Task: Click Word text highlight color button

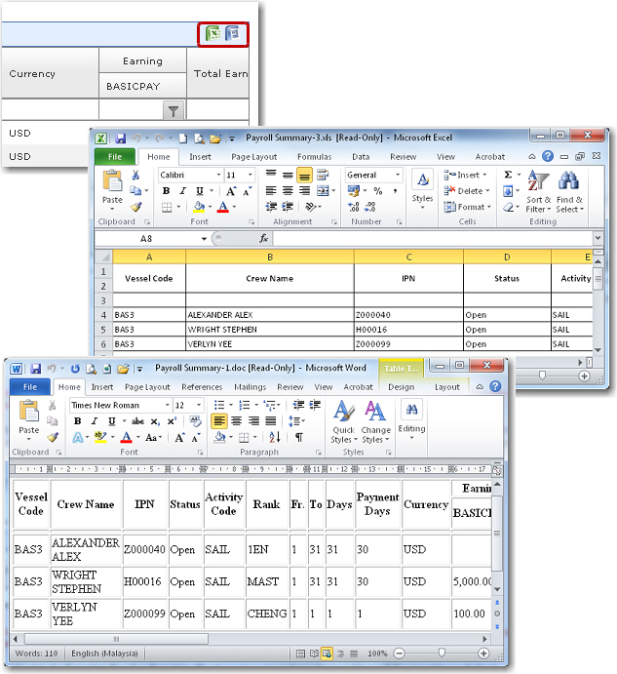Action: [x=100, y=438]
